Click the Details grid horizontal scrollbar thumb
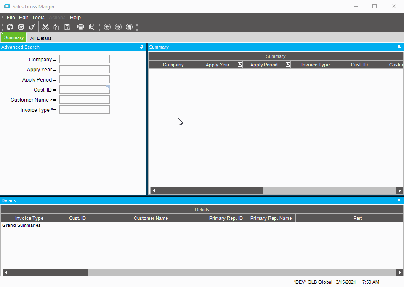 [49, 272]
